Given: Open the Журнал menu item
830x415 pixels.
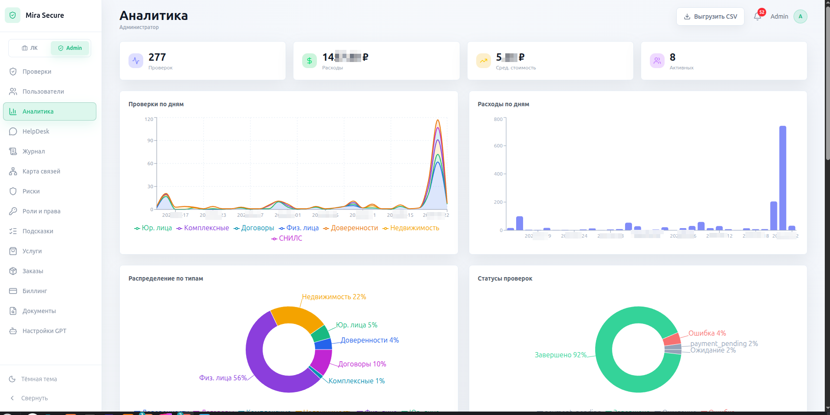Looking at the screenshot, I should click(49, 151).
